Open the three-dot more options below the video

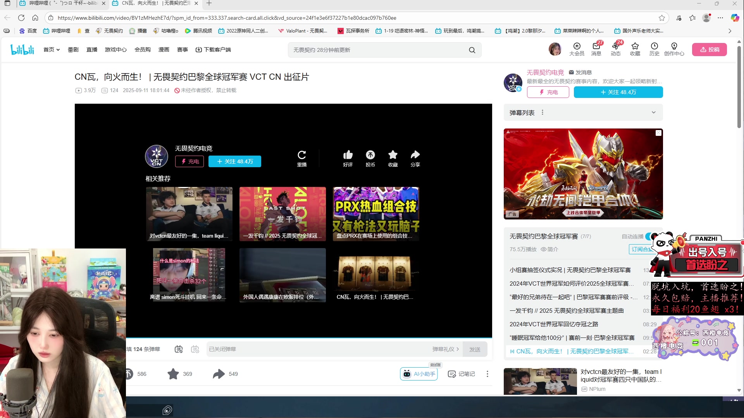click(487, 374)
